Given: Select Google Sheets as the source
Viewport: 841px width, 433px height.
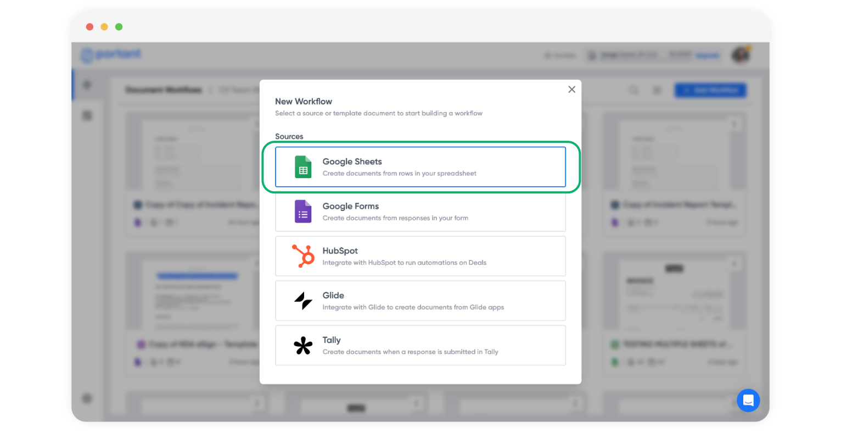Looking at the screenshot, I should [x=420, y=167].
